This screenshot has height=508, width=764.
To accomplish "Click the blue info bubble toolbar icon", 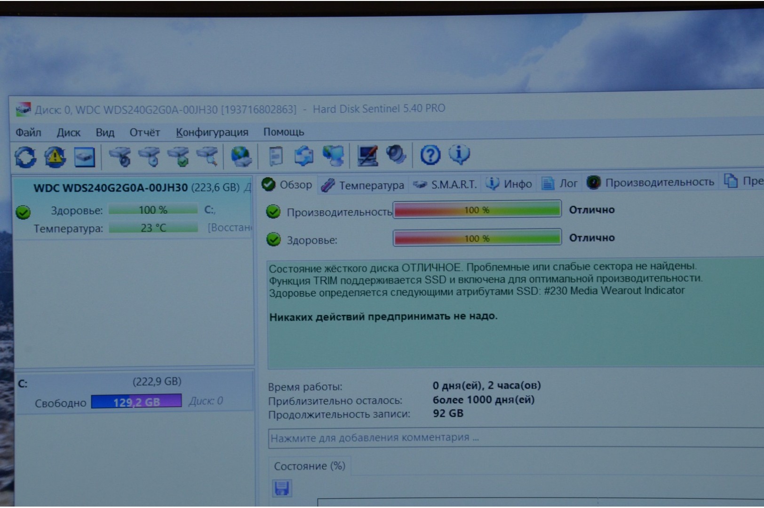I will tap(459, 154).
